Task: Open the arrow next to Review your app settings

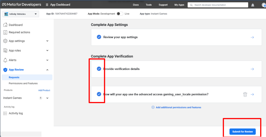Action: pyautogui.click(x=252, y=37)
